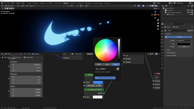Expand the Viewport Display panel
The image size is (194, 109).
coord(170,53)
